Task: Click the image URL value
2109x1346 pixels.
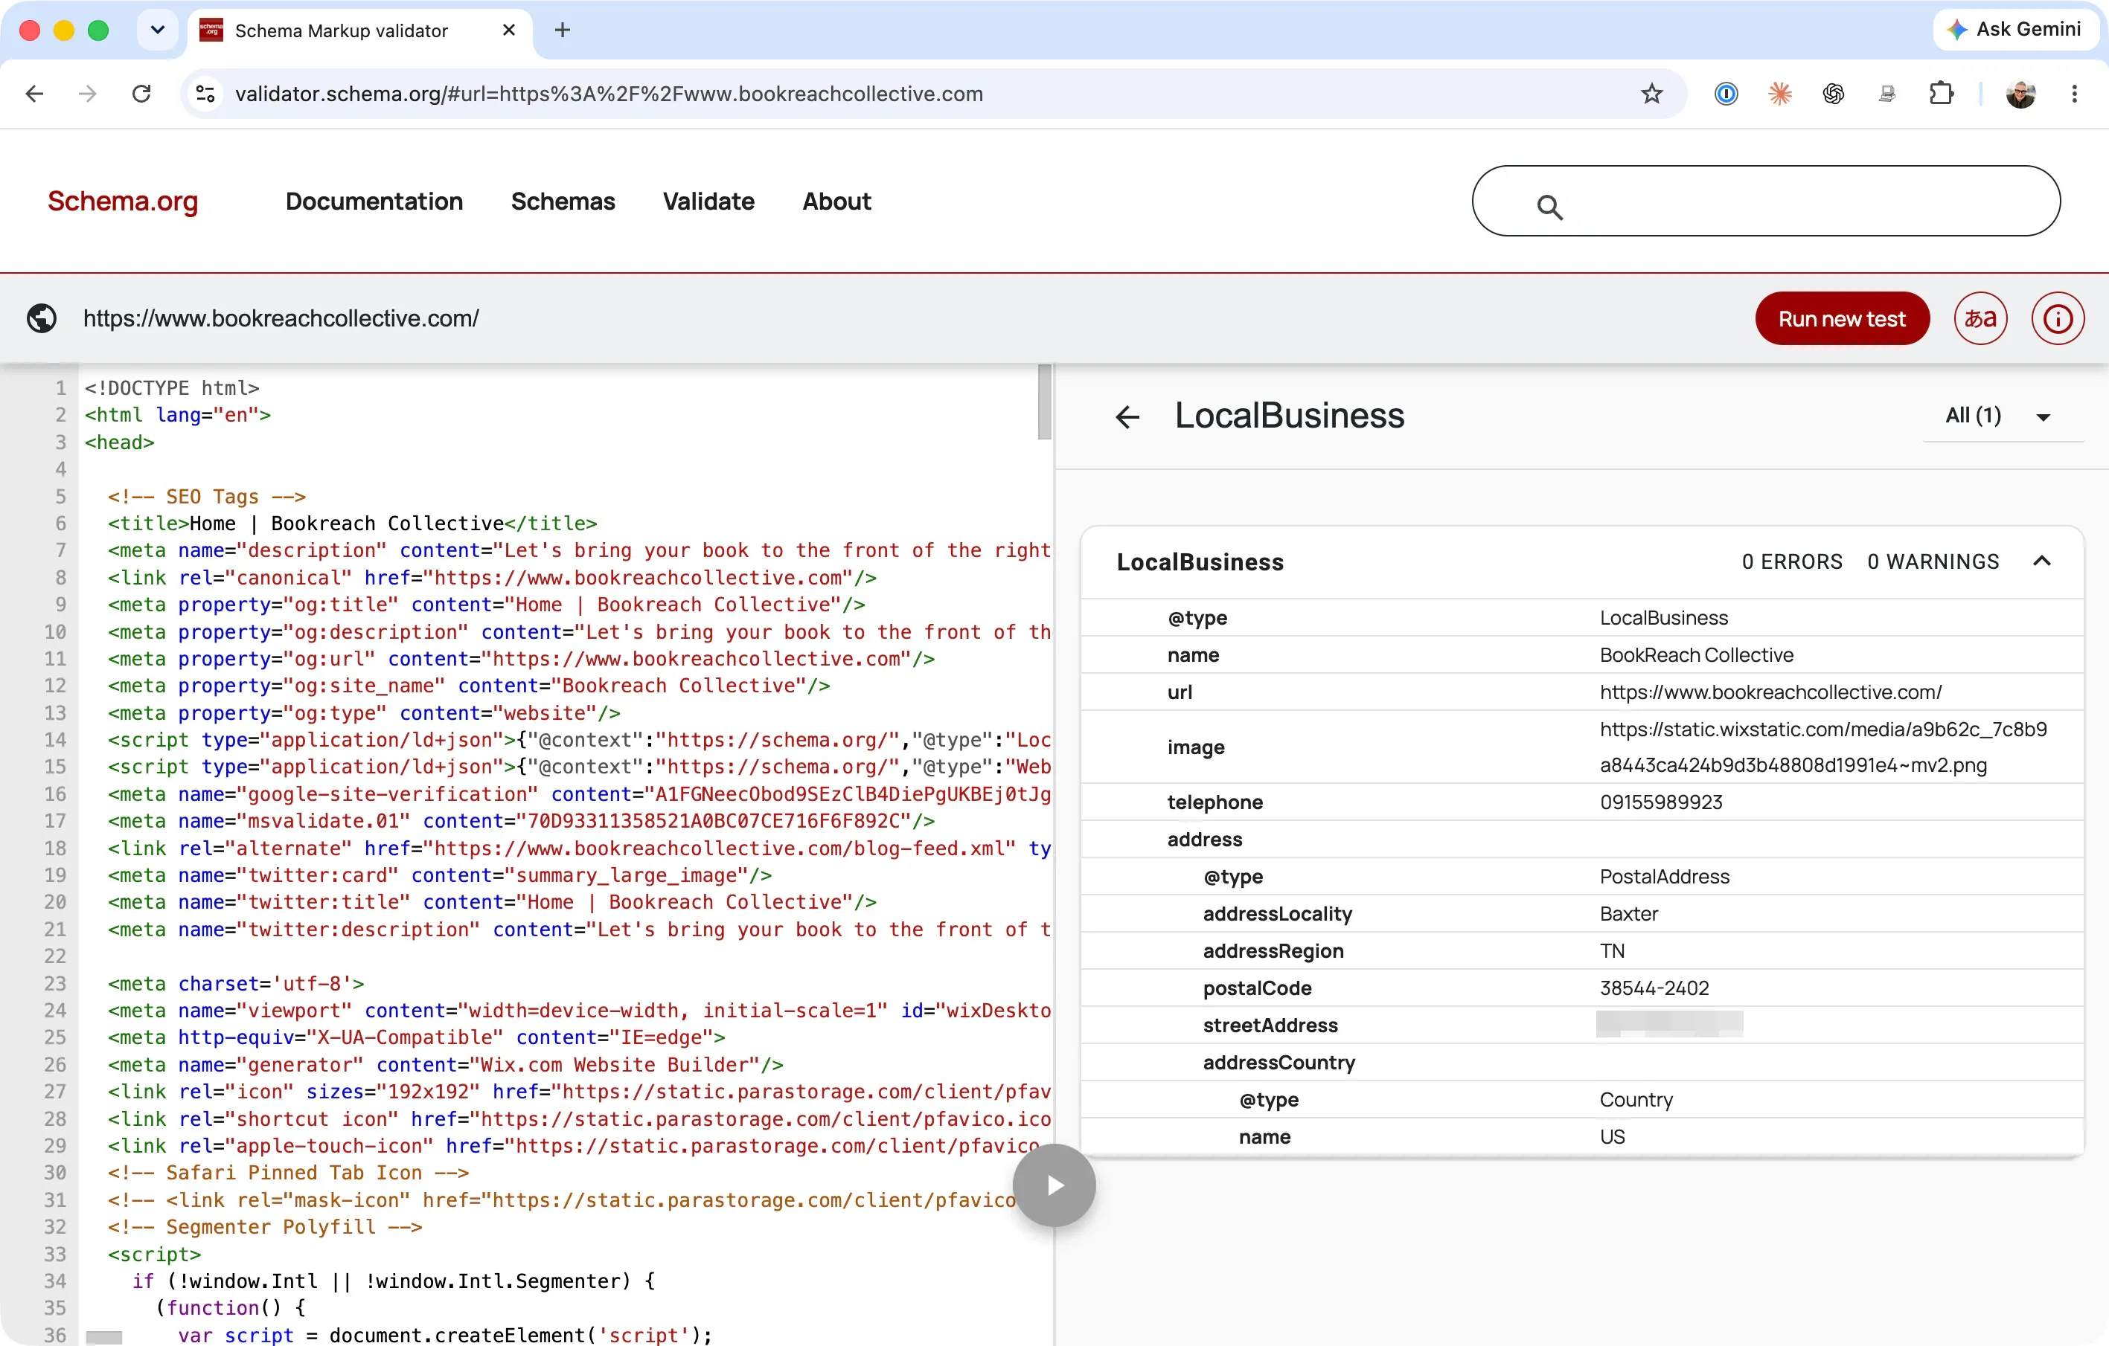Action: point(1822,747)
